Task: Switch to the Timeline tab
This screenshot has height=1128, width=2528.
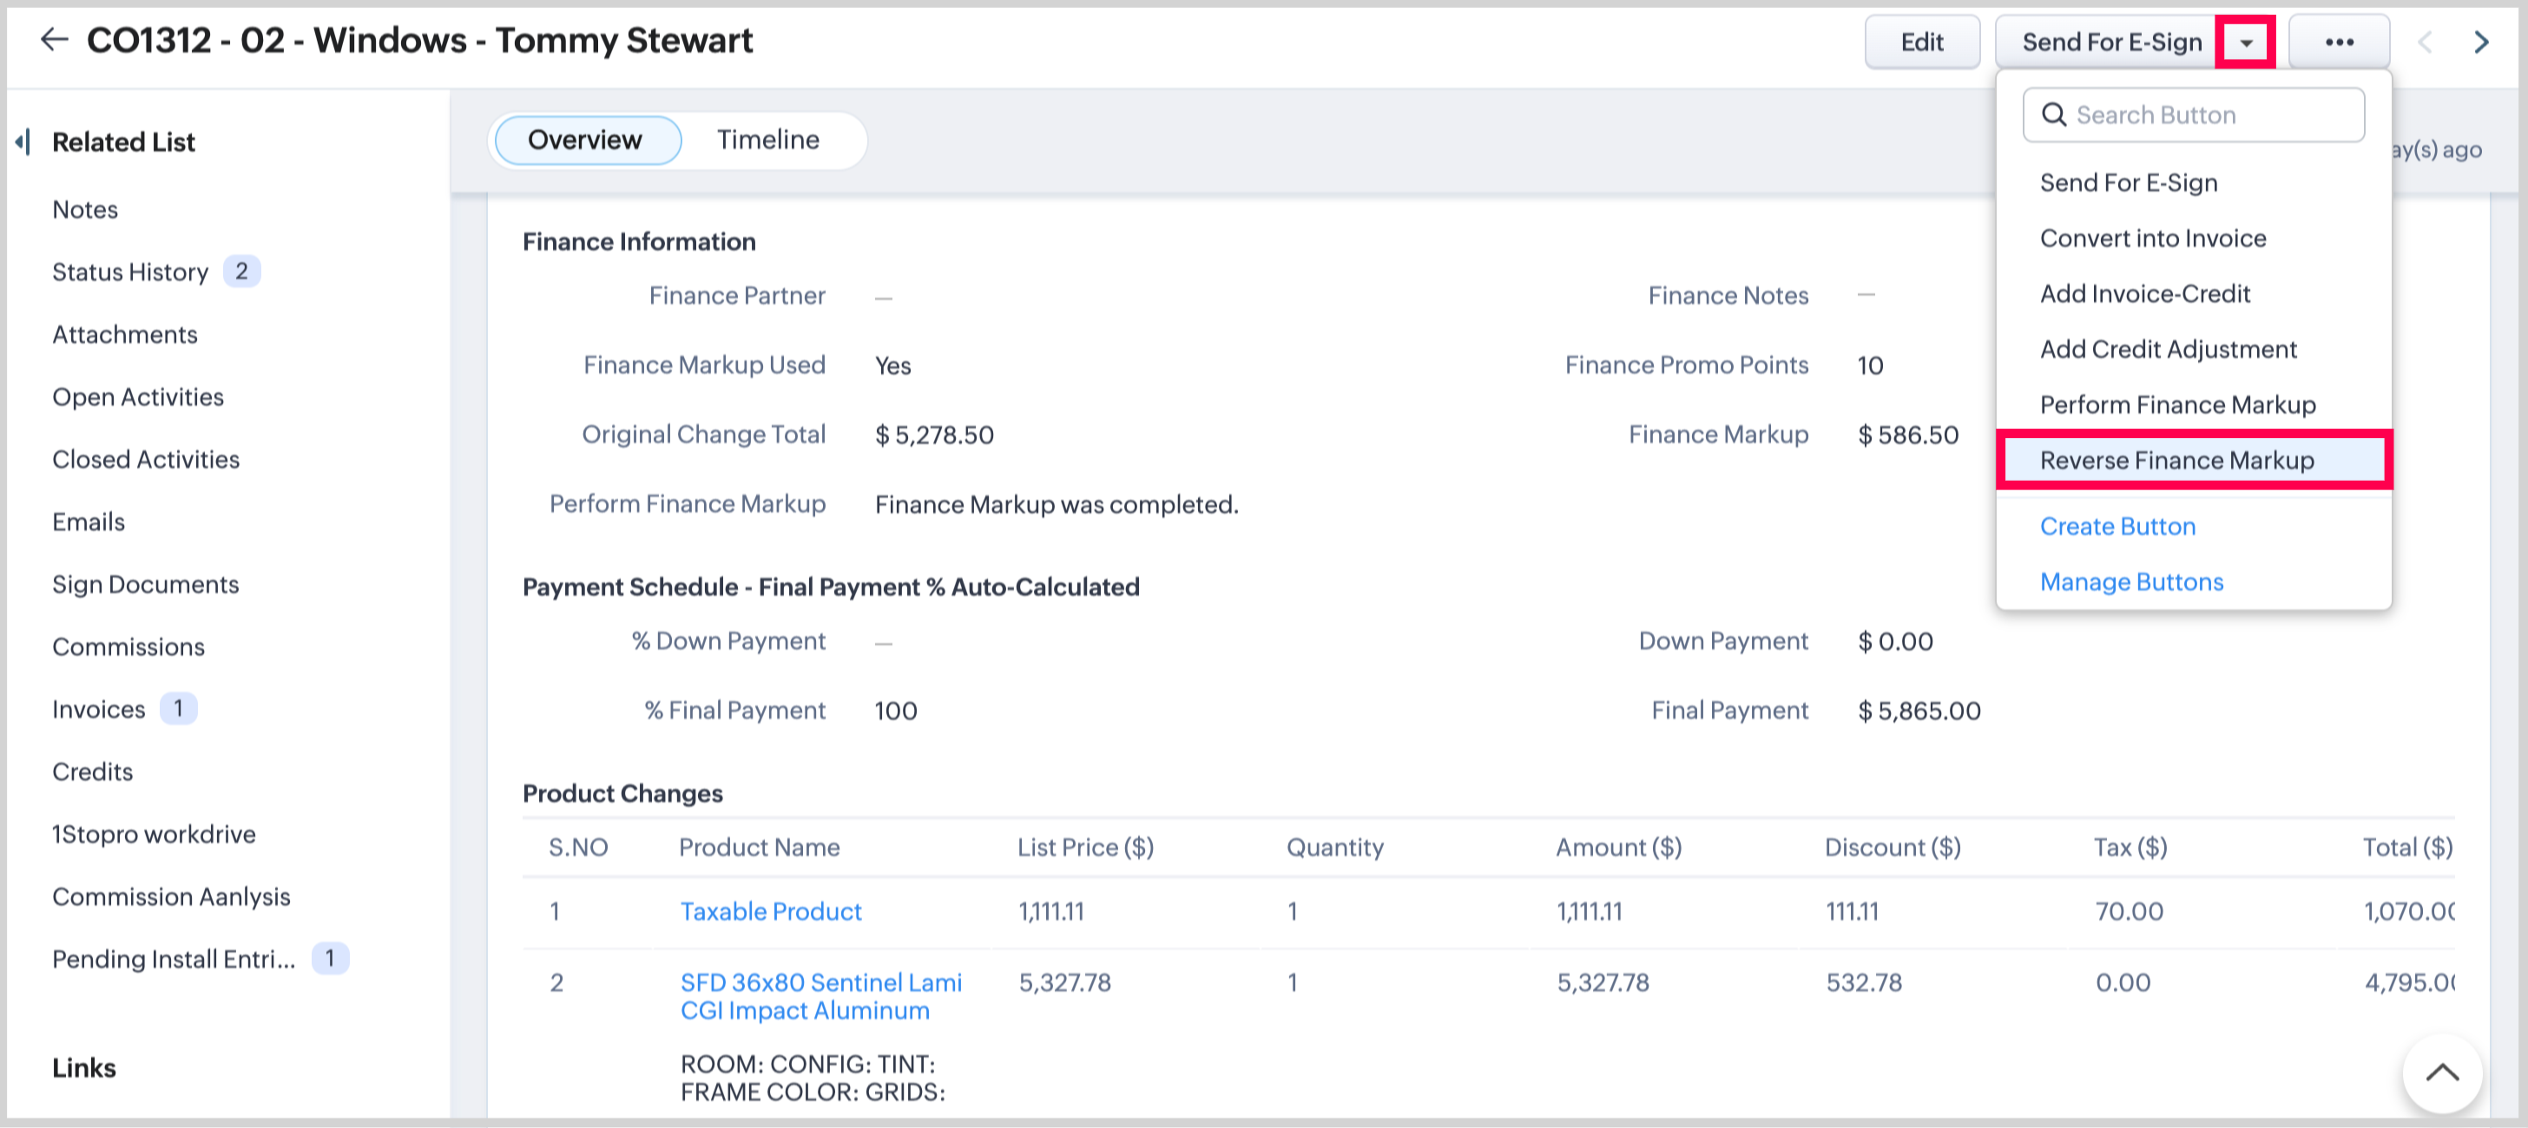Action: [x=767, y=140]
